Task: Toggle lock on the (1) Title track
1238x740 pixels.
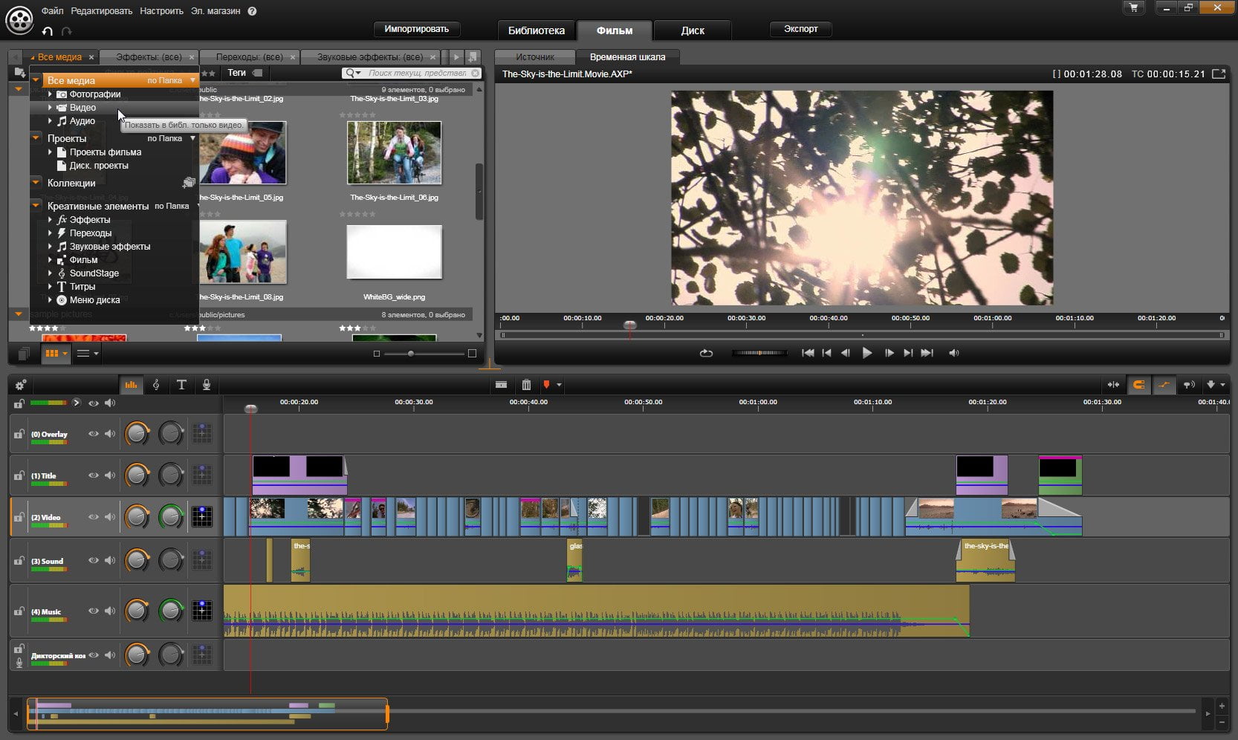Action: [19, 476]
